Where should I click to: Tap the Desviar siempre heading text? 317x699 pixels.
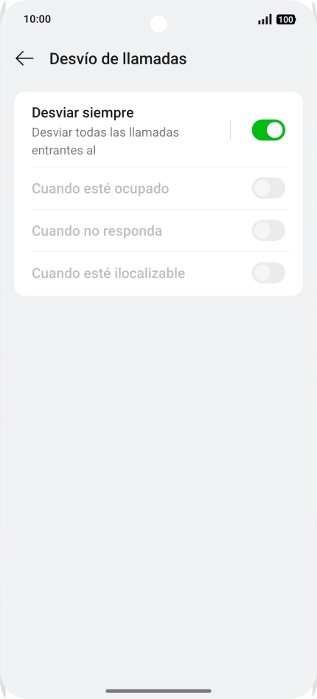coord(83,113)
